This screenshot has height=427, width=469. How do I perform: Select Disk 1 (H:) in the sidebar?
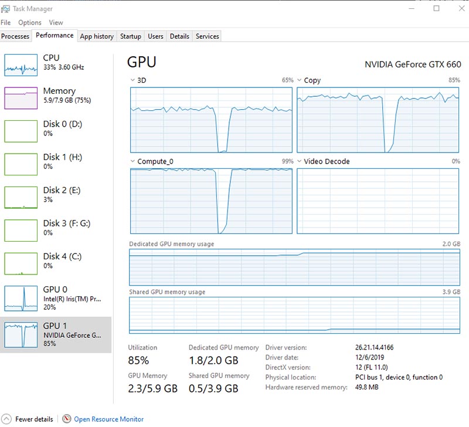point(56,164)
